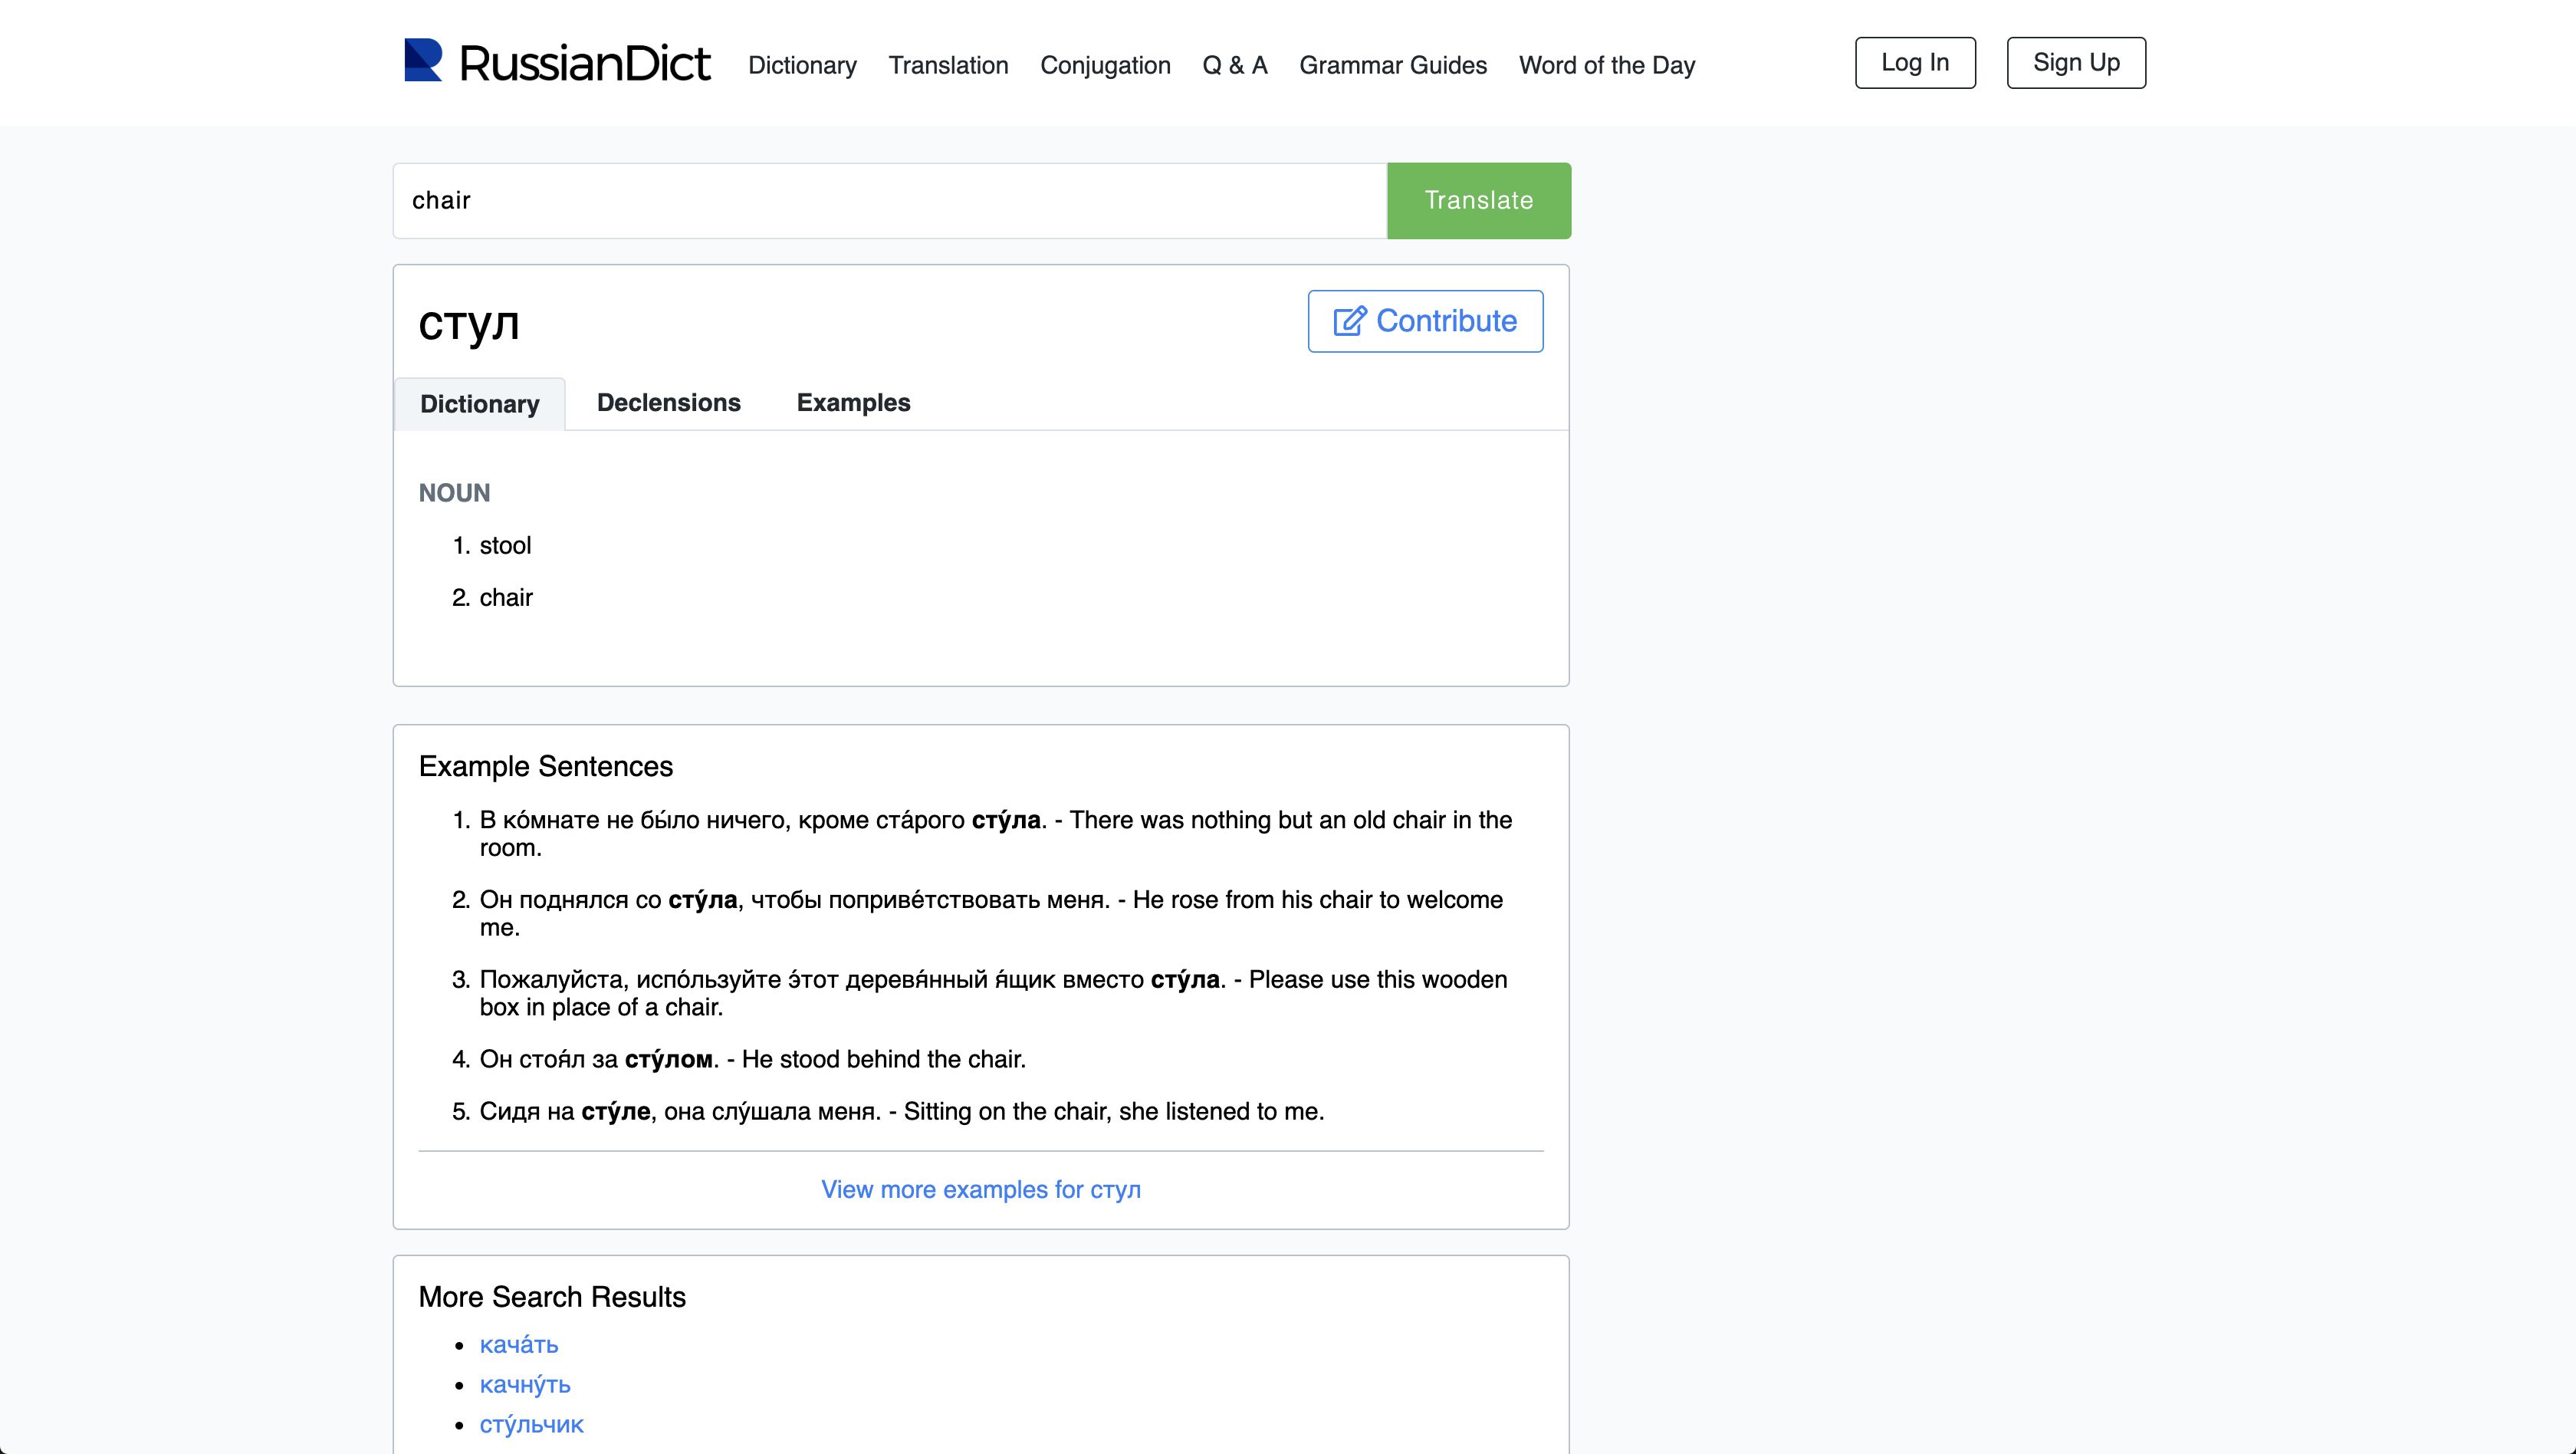Follow 'View more examples for стул' link
Viewport: 2576px width, 1454px height.
[x=980, y=1189]
